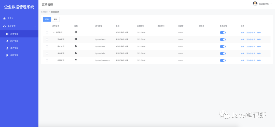Click the /system/role path cell
The image size is (275, 127).
pos(100,53)
